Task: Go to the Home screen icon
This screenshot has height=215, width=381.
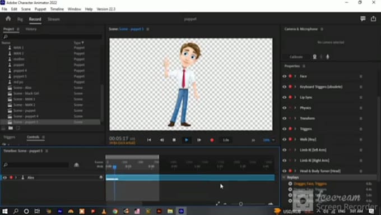Action: pyautogui.click(x=8, y=19)
